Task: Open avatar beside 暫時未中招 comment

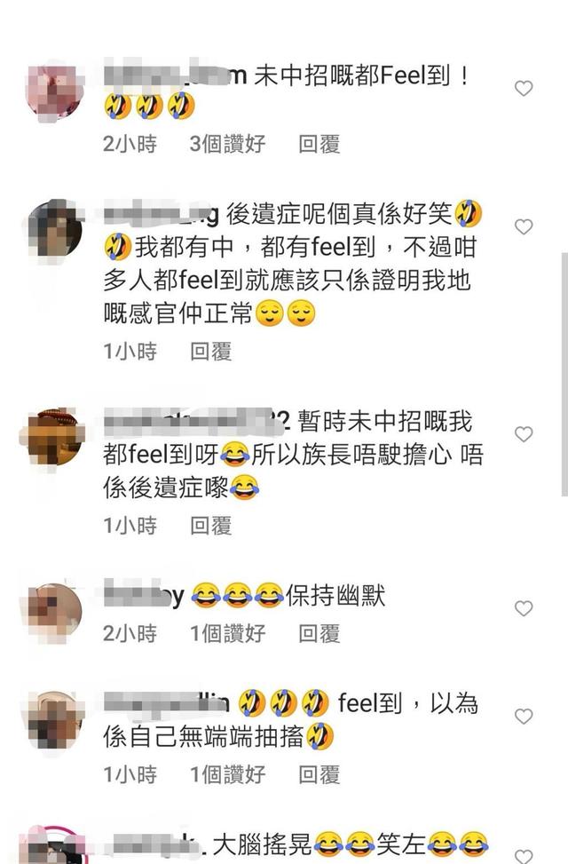Action: click(53, 437)
